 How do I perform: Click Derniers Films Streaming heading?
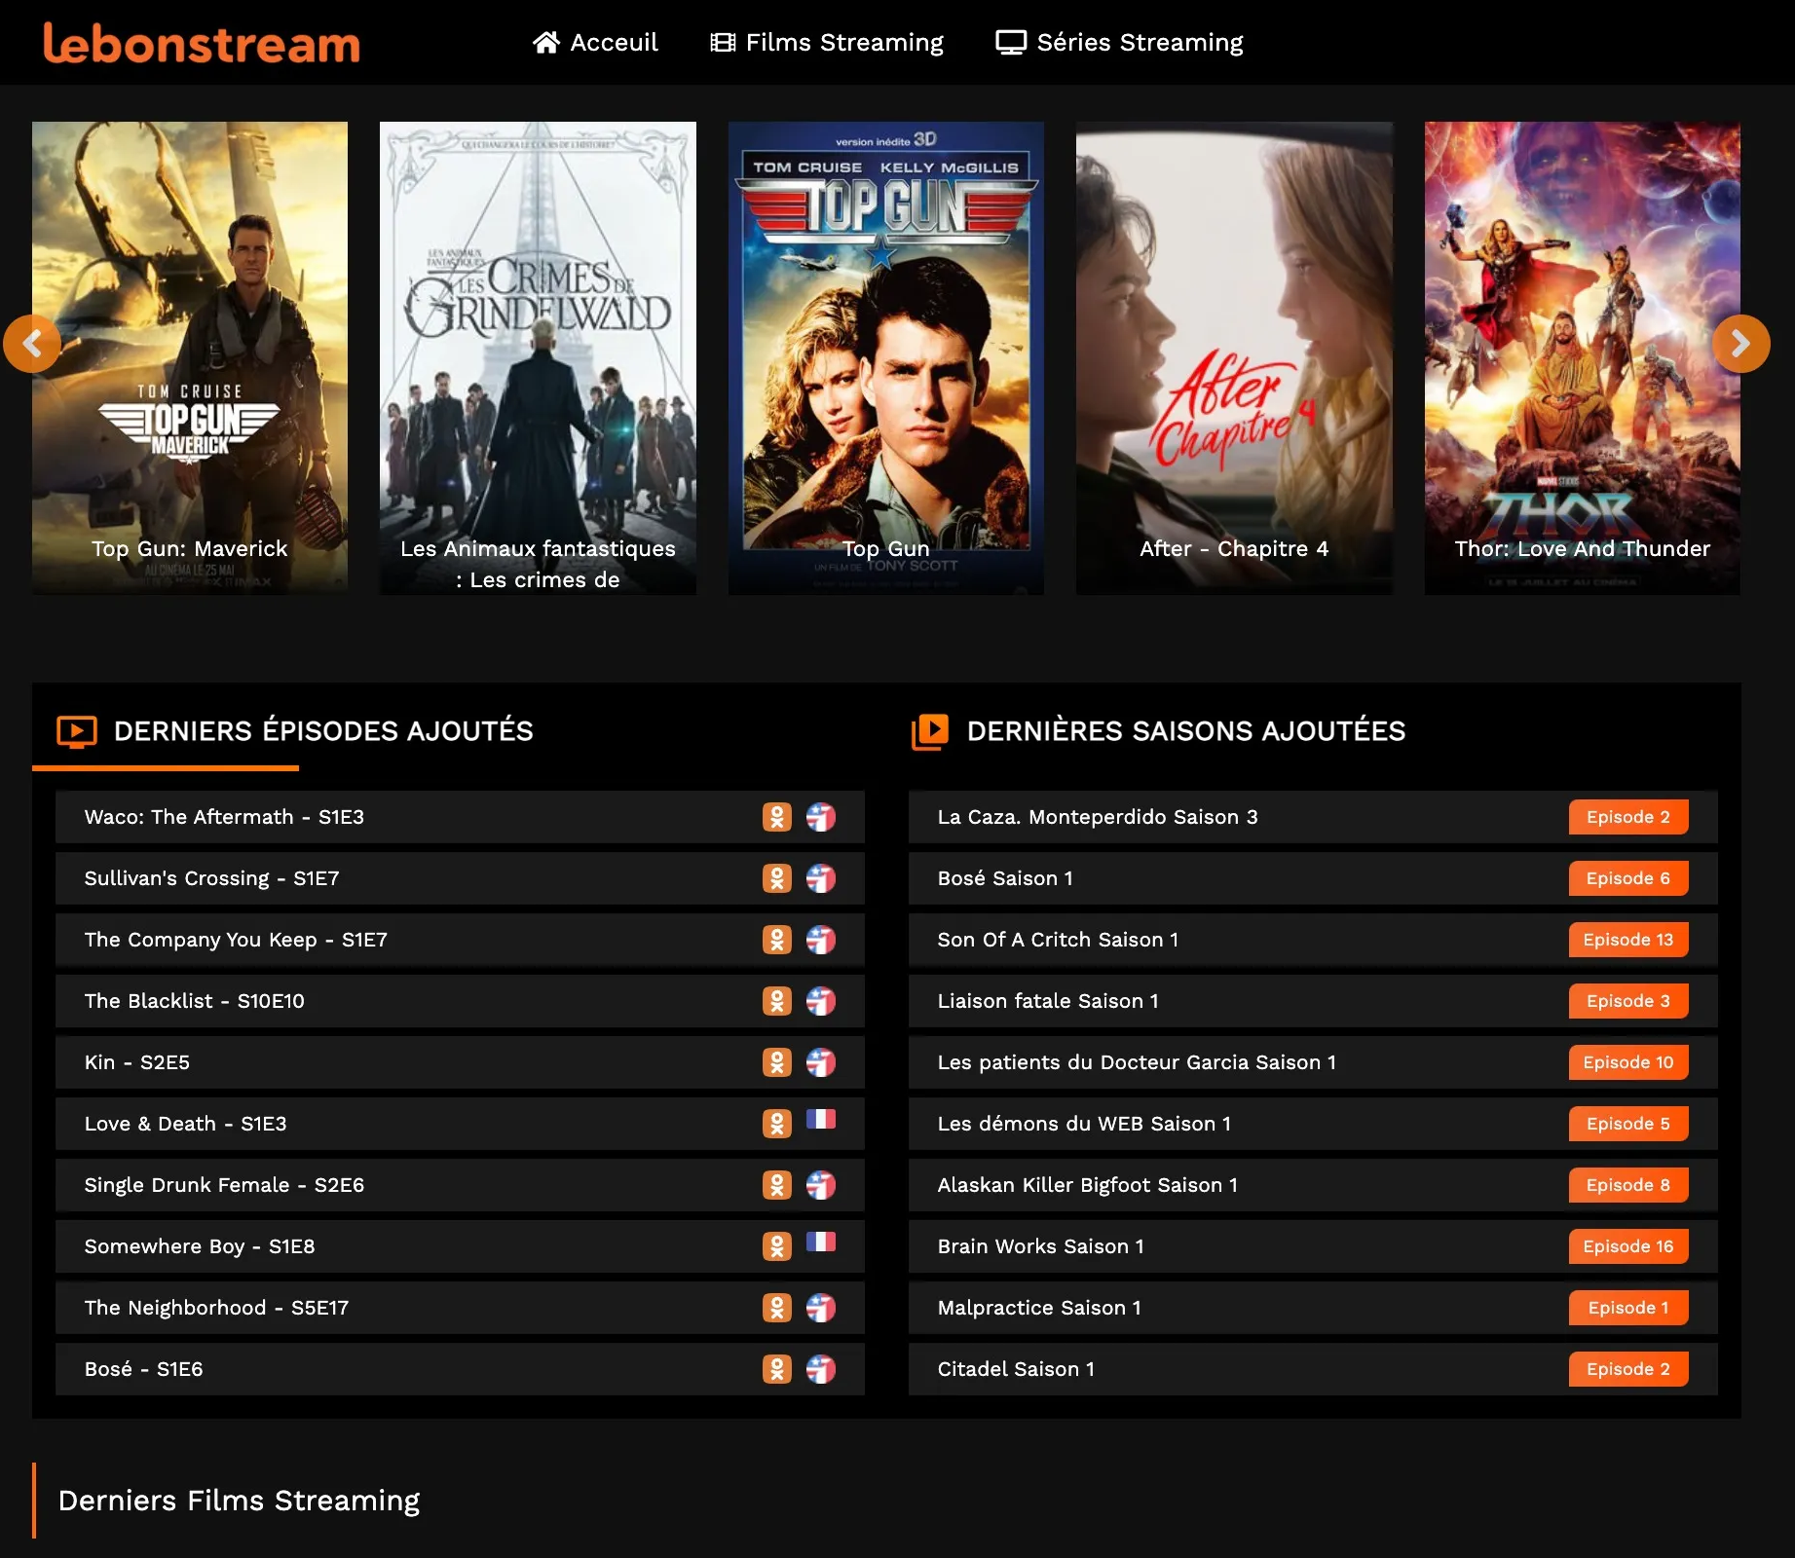tap(239, 1501)
